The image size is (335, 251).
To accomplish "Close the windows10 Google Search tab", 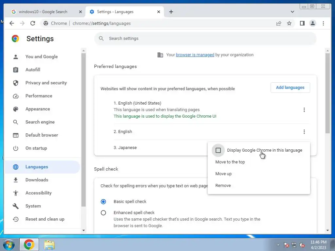I will click(80, 12).
